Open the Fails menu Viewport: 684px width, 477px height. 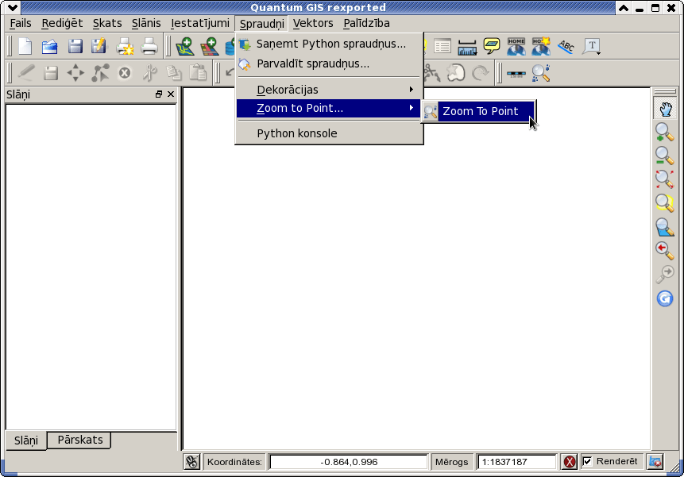(x=21, y=23)
